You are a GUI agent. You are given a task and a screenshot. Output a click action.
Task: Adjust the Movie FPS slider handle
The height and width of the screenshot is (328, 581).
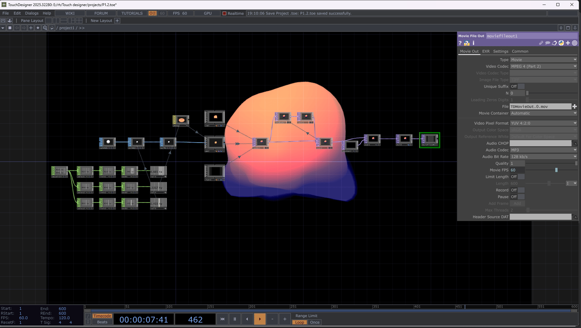[x=556, y=170]
